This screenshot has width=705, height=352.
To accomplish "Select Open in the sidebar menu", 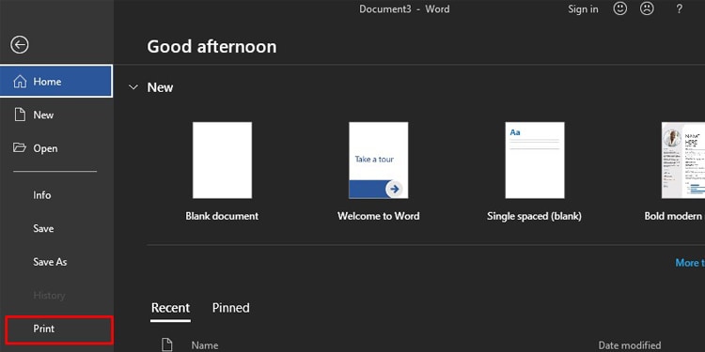I will point(56,148).
